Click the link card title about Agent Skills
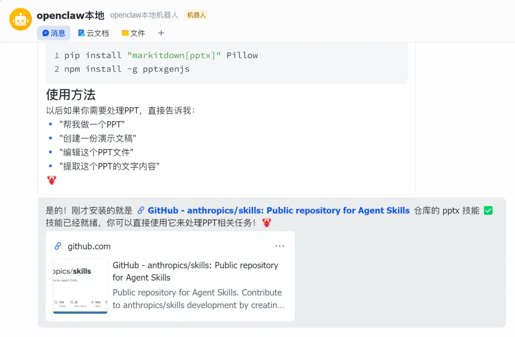This screenshot has height=337, width=515. point(195,271)
